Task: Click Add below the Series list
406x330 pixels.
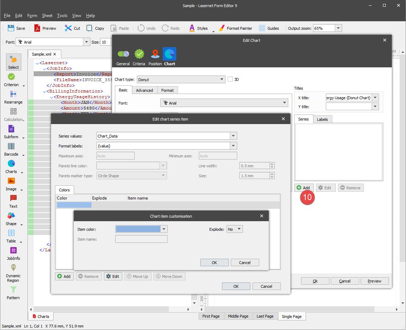Action: 304,188
